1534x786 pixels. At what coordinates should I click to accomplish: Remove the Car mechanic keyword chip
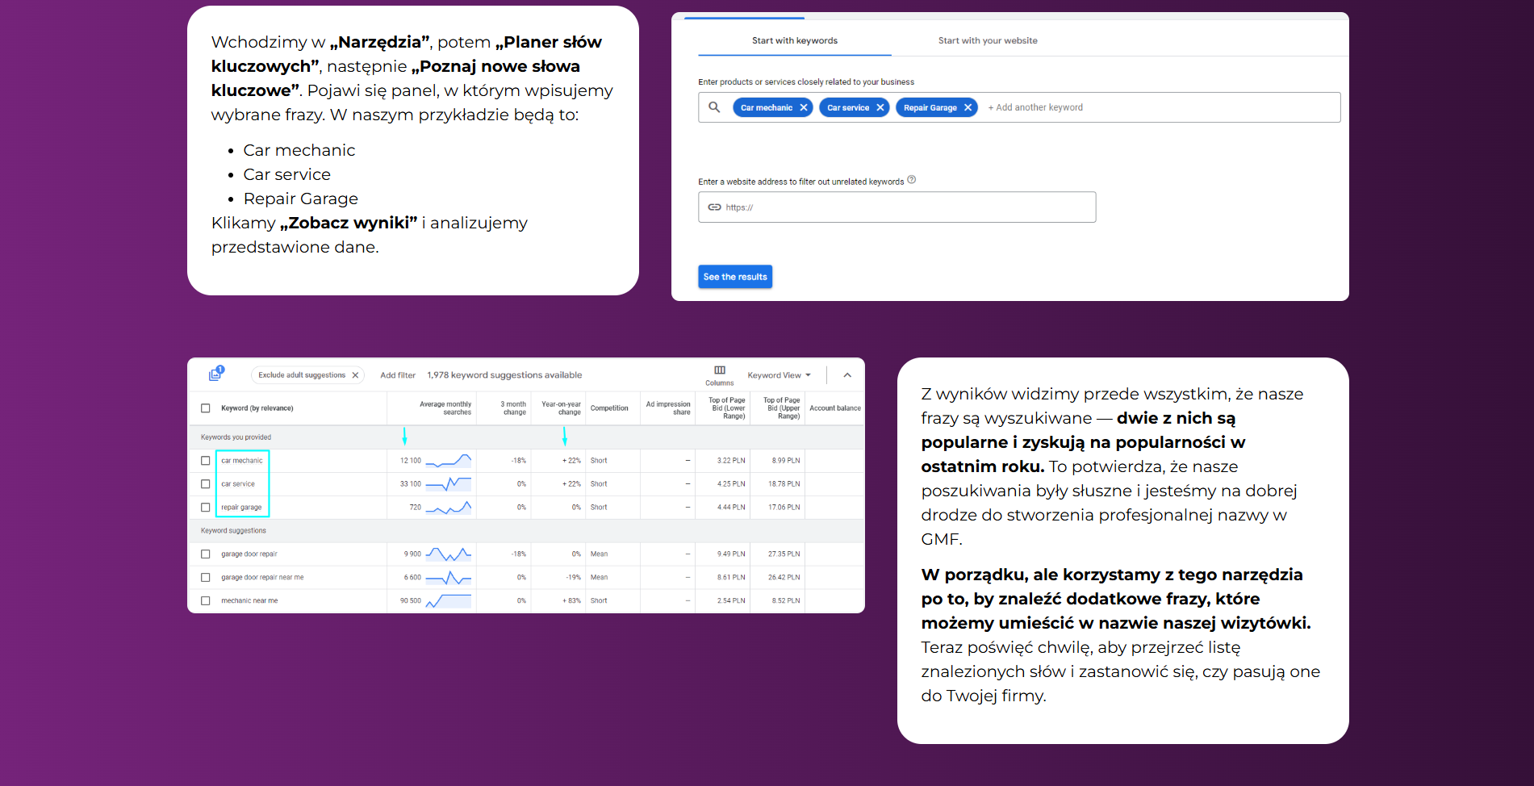tap(803, 107)
